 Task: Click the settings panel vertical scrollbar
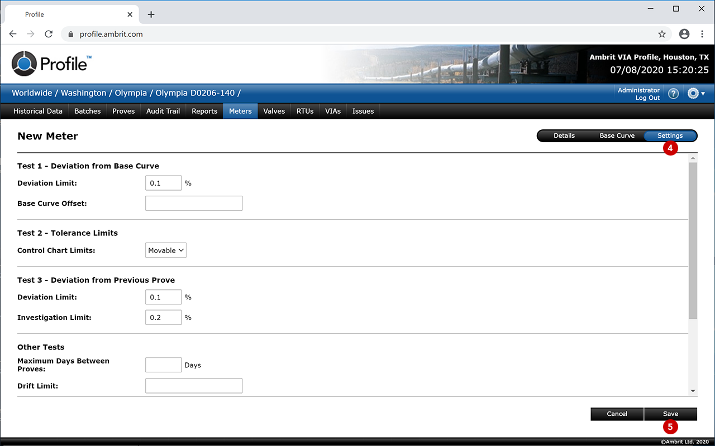[693, 240]
